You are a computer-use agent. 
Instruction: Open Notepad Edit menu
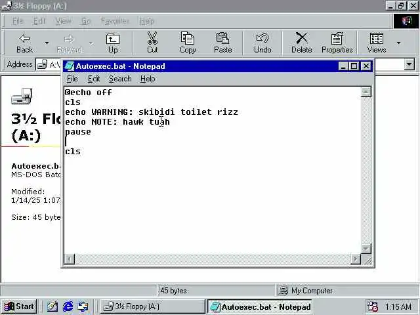pos(94,79)
